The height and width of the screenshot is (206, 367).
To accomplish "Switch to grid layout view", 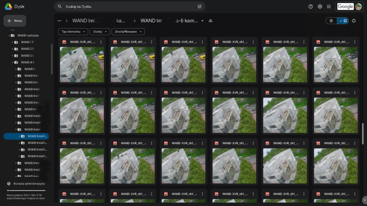I will 343,21.
